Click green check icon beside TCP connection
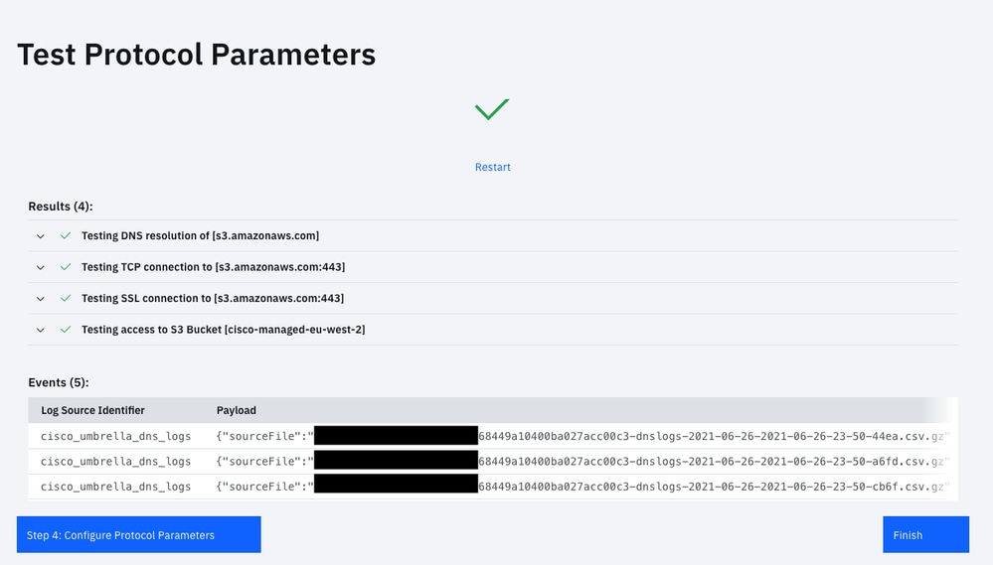This screenshot has height=565, width=993. point(66,267)
